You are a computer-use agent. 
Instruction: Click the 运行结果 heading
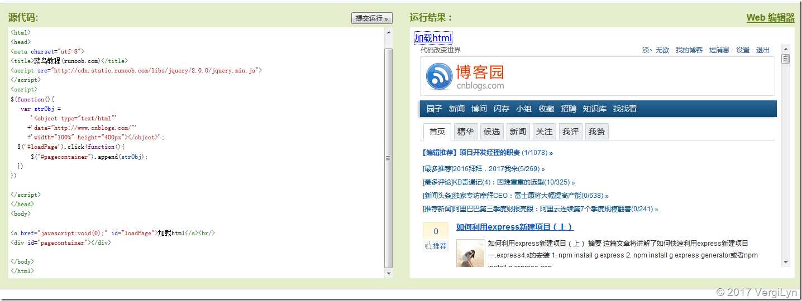431,18
